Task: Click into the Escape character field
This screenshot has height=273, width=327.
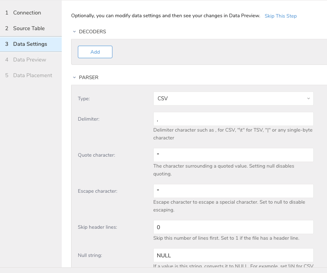Action: tap(233, 191)
